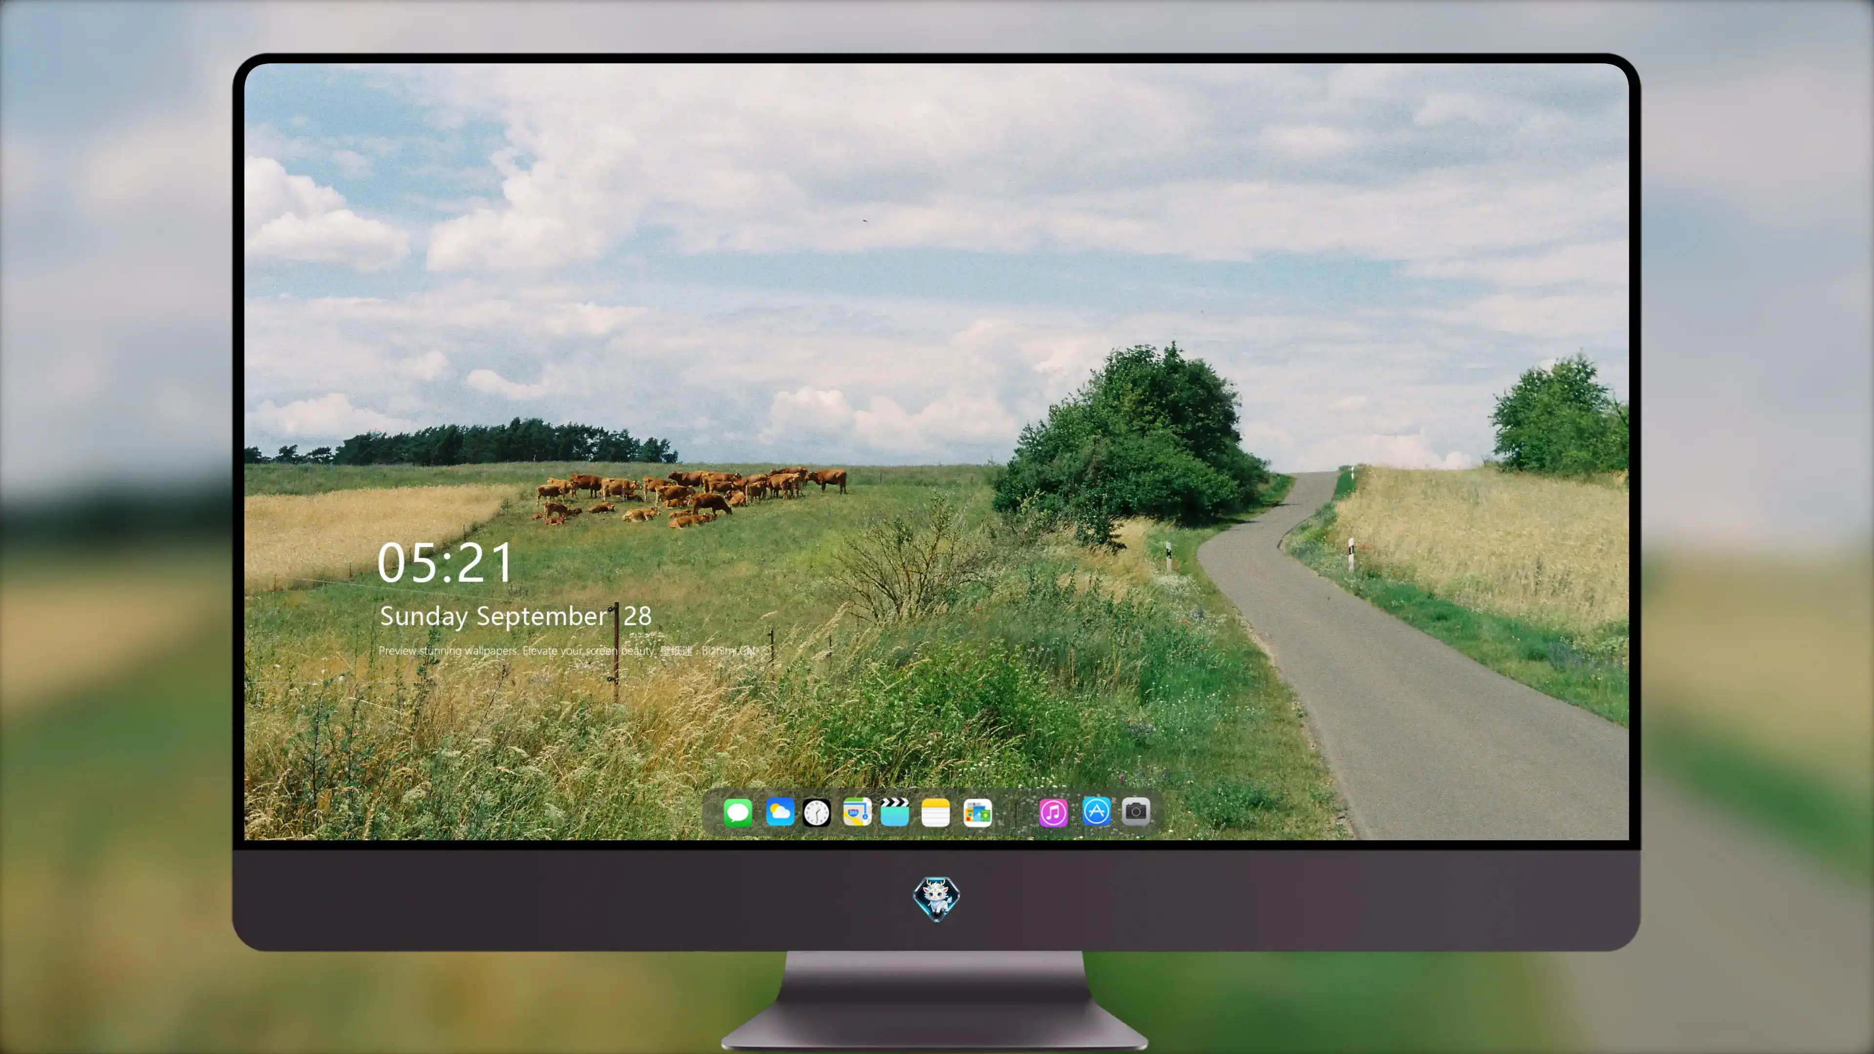Image resolution: width=1874 pixels, height=1054 pixels.
Task: Launch the Camera app from the dock
Action: coord(1136,811)
